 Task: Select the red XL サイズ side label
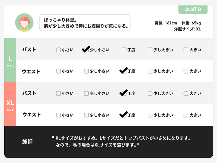[10, 104]
